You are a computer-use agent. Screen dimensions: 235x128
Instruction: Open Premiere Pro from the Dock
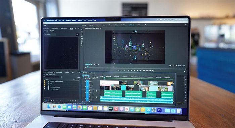point(159,110)
